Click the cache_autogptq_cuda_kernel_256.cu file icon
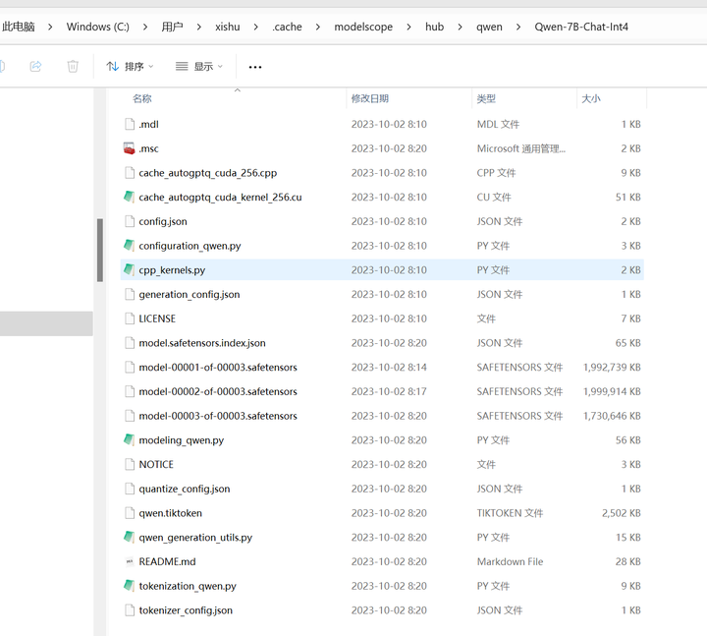Screen dimensions: 707x636 (130, 197)
